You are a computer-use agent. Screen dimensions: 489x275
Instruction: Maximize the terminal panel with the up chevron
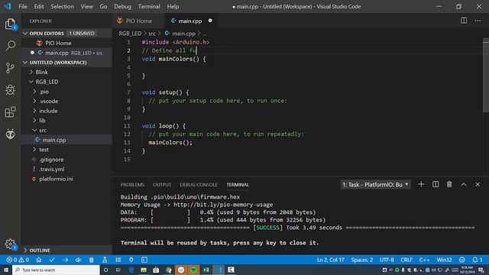point(464,185)
